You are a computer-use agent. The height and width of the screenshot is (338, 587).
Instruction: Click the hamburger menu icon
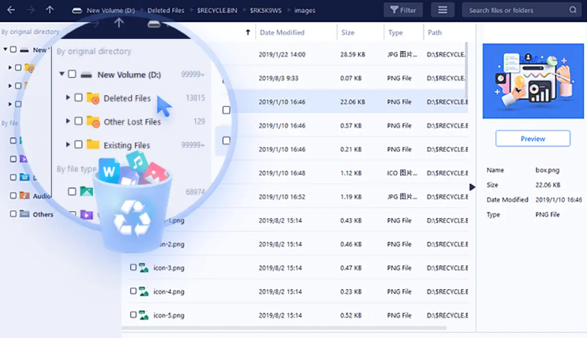(442, 9)
